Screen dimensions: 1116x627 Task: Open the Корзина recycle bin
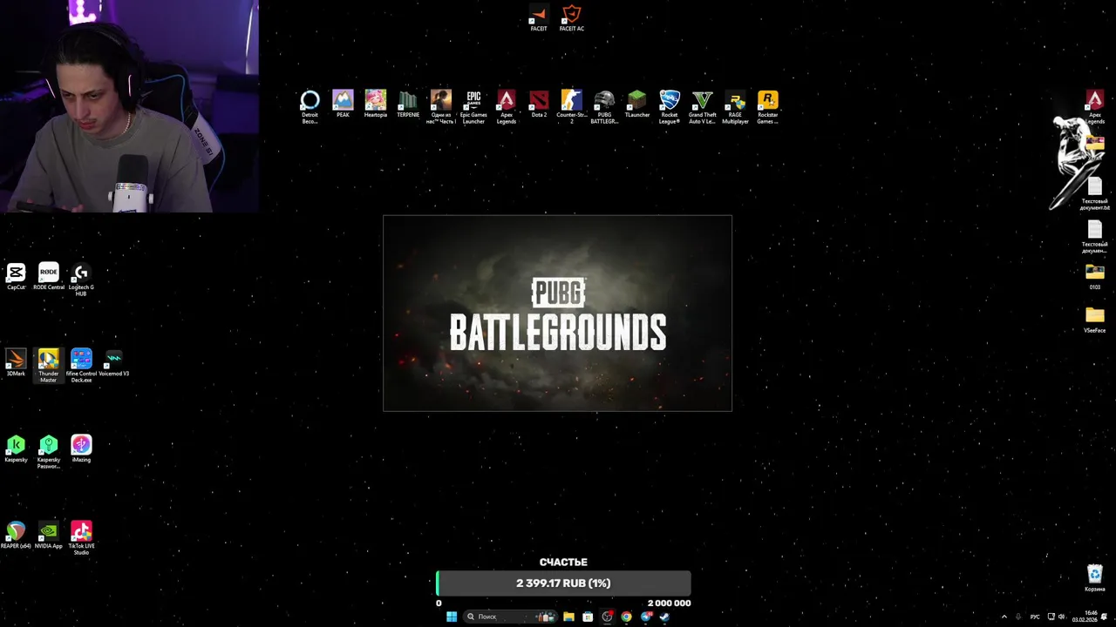(x=1095, y=578)
